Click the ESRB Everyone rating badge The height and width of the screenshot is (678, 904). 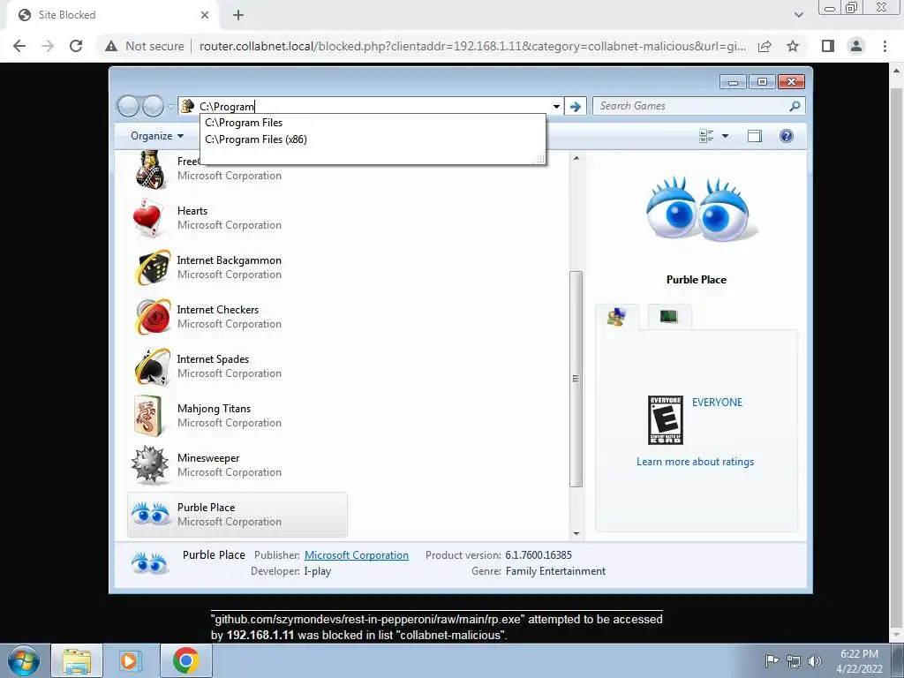(666, 419)
